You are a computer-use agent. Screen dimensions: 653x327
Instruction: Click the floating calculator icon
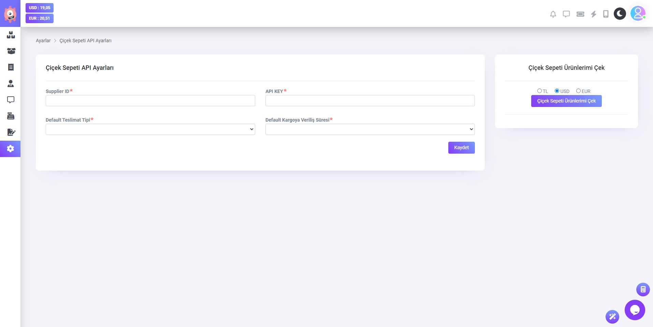tap(643, 290)
